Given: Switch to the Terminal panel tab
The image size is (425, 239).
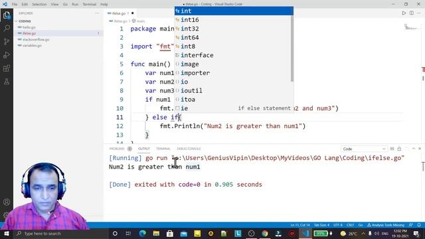Looking at the screenshot, I should pos(163,149).
